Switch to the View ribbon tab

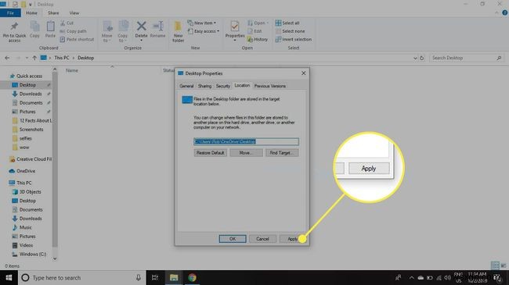pos(74,13)
